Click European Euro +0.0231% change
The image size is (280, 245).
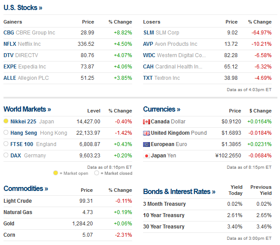coord(260,144)
